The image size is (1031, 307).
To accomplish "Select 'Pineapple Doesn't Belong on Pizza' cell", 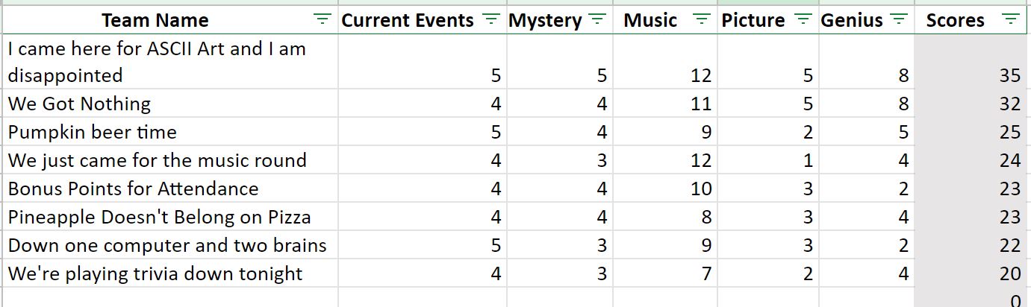I will click(x=170, y=217).
